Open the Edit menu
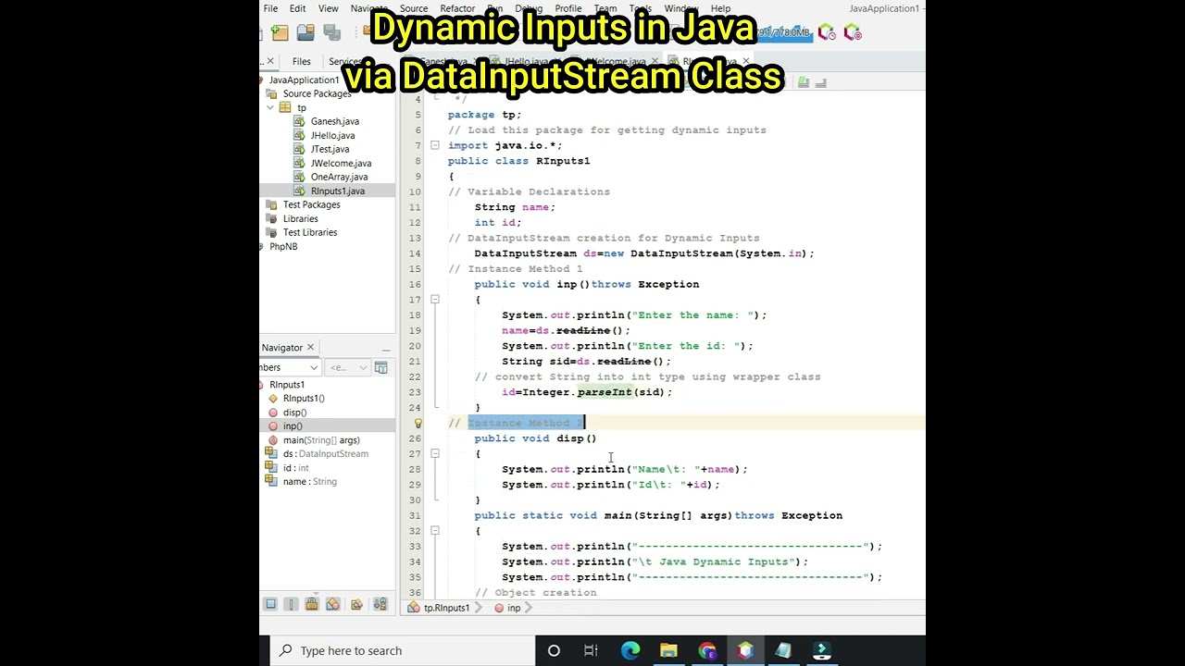The height and width of the screenshot is (666, 1185). pyautogui.click(x=297, y=8)
